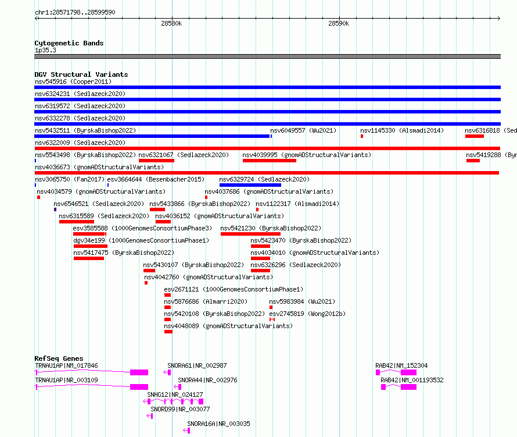The width and height of the screenshot is (517, 437).
Task: Click the DGV Structural Variants track title
Action: click(81, 74)
